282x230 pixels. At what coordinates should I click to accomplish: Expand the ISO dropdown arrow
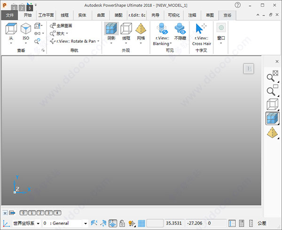[26, 43]
